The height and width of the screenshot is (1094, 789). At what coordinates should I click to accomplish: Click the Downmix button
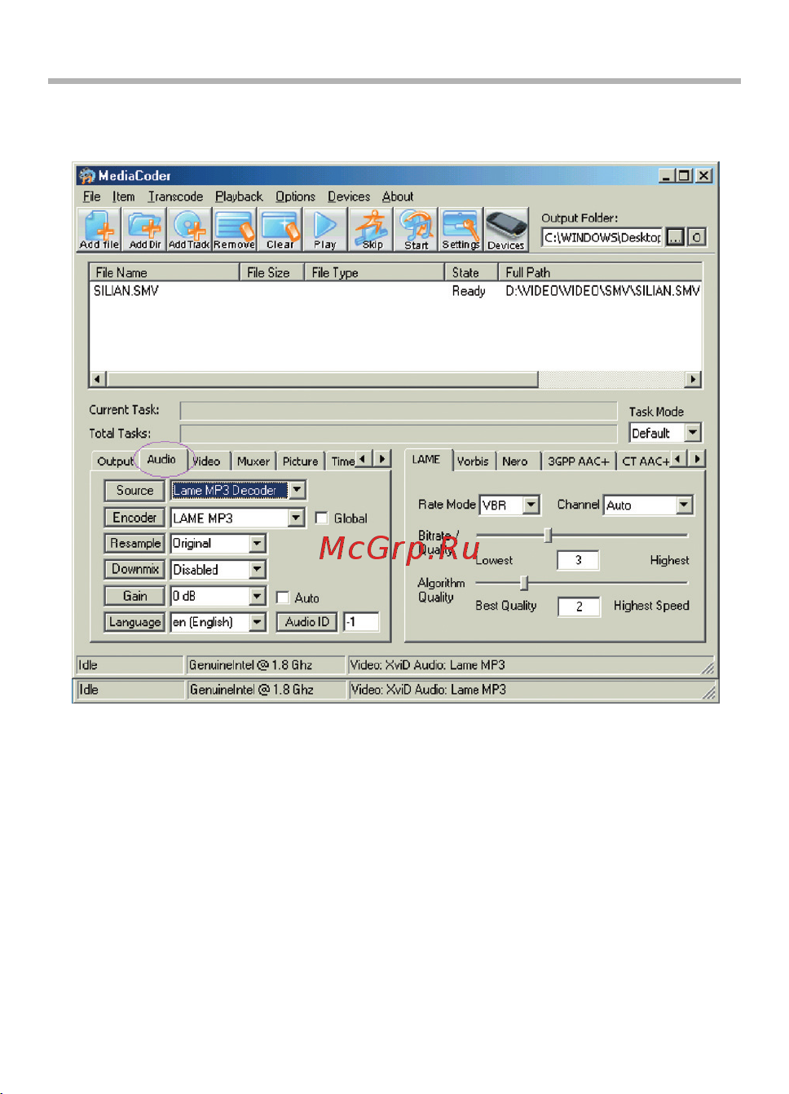134,570
